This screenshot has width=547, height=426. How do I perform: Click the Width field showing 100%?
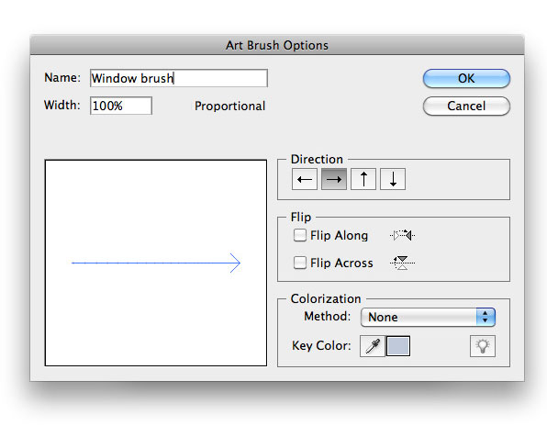(121, 106)
